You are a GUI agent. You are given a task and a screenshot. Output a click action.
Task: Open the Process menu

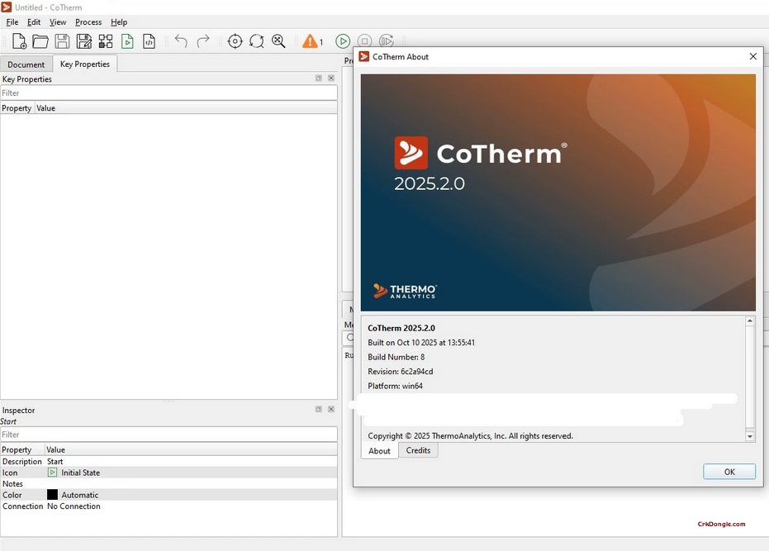click(88, 22)
